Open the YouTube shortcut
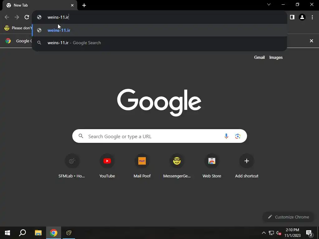 [107, 166]
